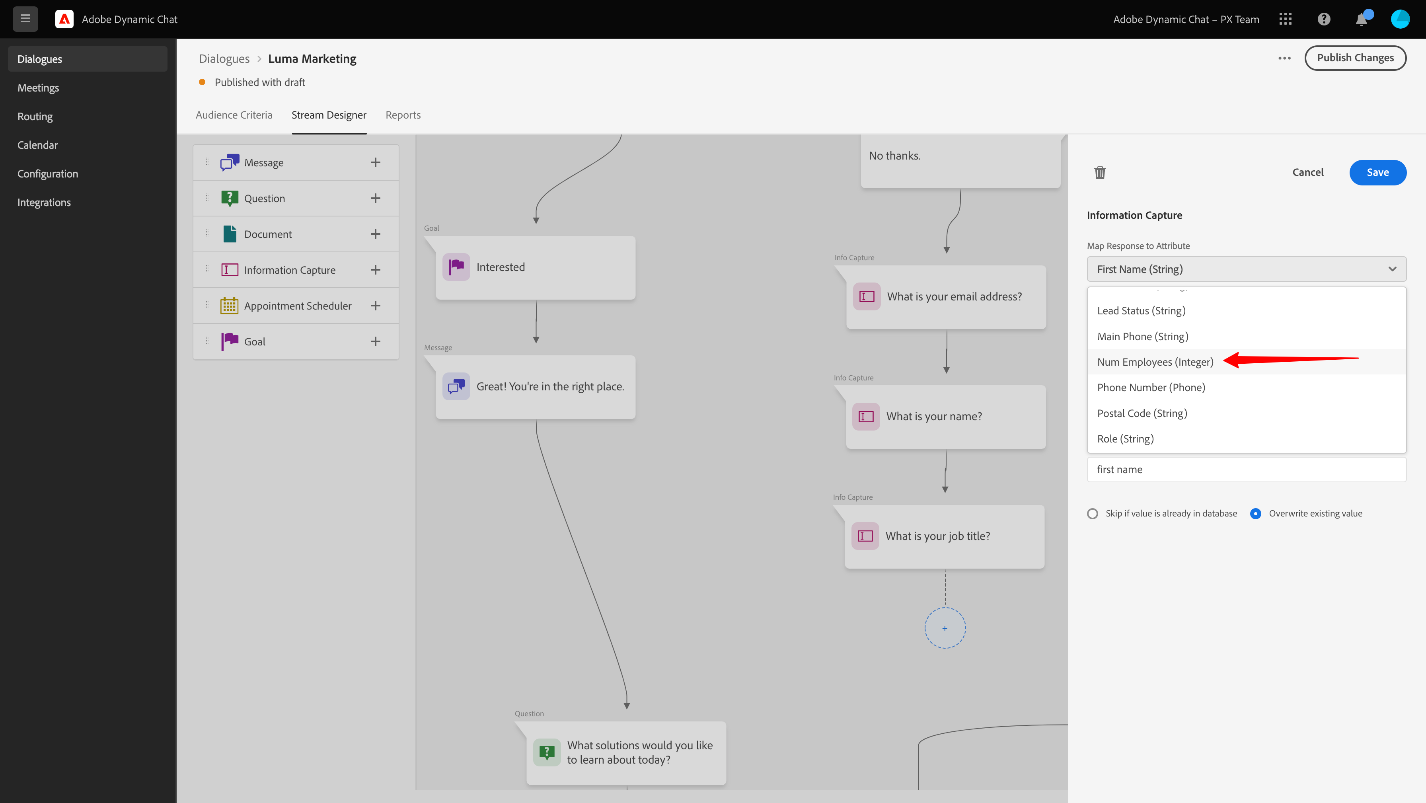Click the Document node icon in sidebar
The height and width of the screenshot is (803, 1426).
click(x=230, y=234)
